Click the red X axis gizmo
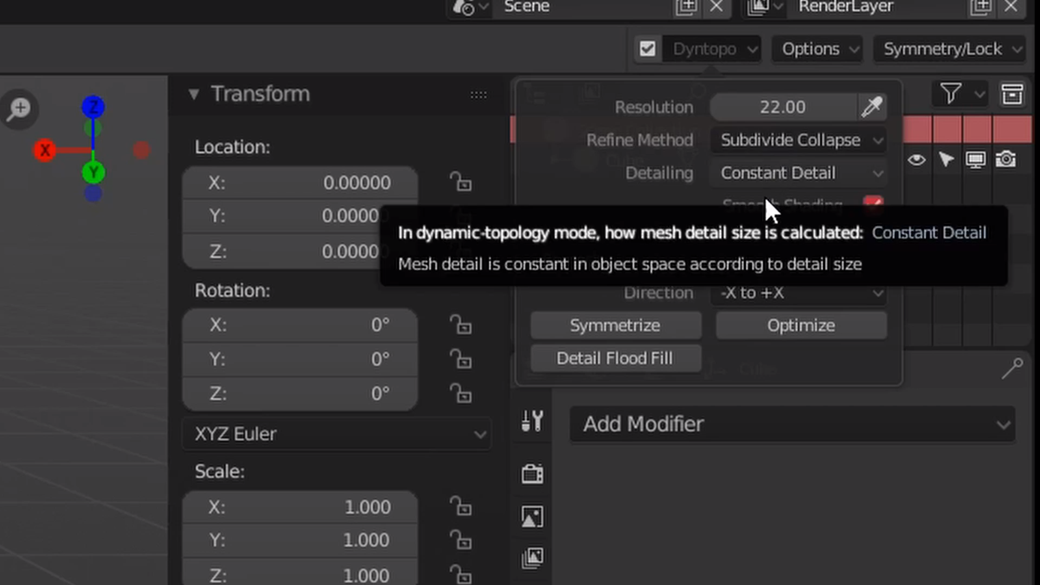 point(45,150)
